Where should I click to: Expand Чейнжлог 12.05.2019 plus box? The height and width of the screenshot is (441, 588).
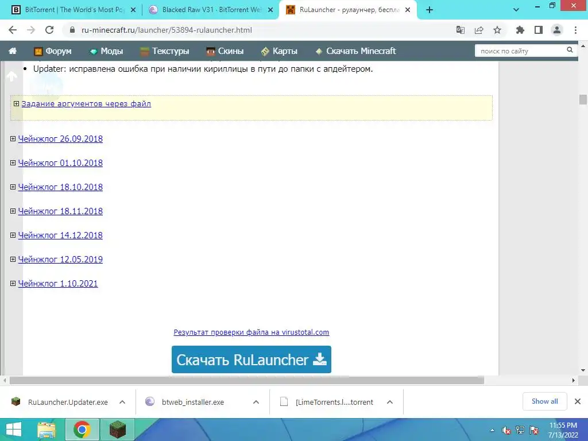pyautogui.click(x=13, y=259)
